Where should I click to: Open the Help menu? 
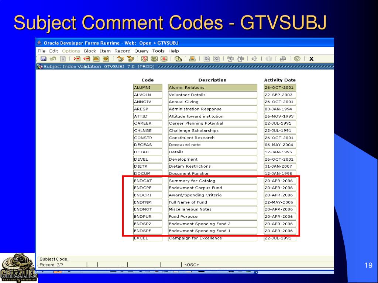click(x=173, y=51)
